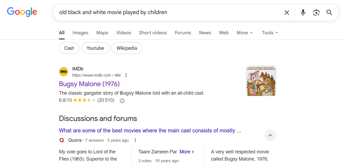Clear the search box text
The height and width of the screenshot is (164, 345).
pyautogui.click(x=287, y=12)
